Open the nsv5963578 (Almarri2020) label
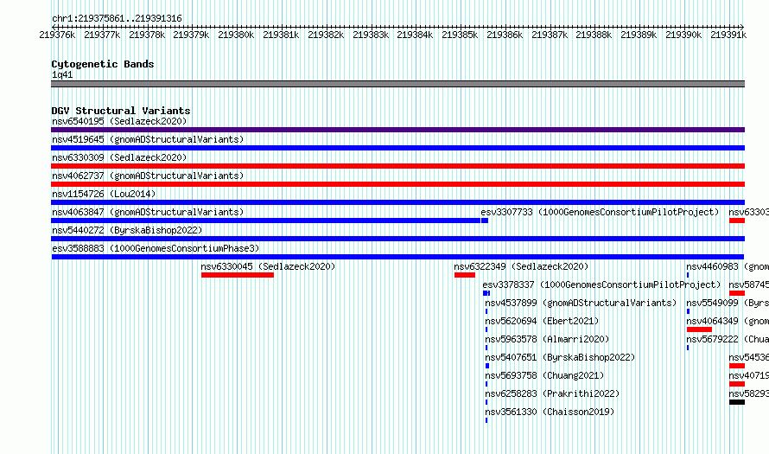The image size is (769, 454). click(x=547, y=339)
